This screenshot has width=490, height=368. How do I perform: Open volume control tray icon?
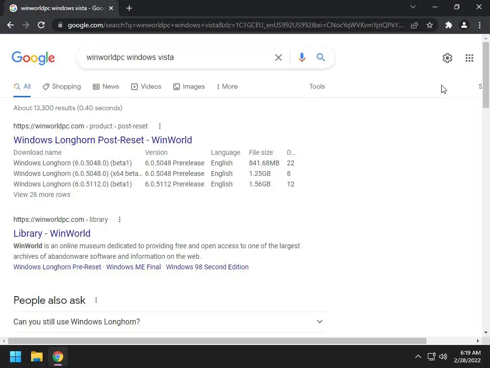(443, 356)
